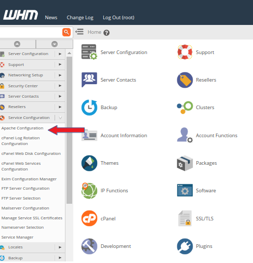Viewport: 253px width, 263px height.
Task: Open Manage Service SSL Certificates link
Action: (x=32, y=218)
